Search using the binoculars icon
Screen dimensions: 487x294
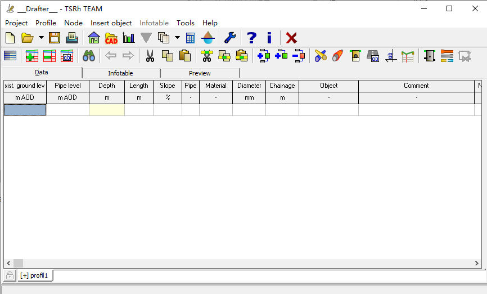click(x=89, y=56)
